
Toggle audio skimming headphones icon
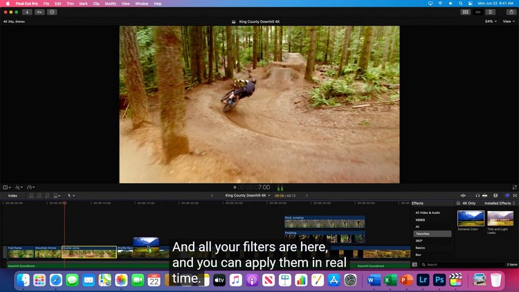pos(477,195)
